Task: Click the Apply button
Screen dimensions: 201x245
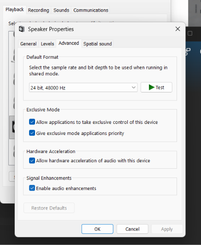Action: click(x=167, y=229)
